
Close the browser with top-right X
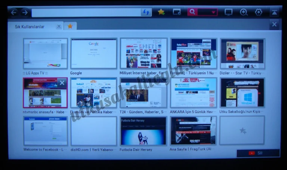(x=274, y=24)
